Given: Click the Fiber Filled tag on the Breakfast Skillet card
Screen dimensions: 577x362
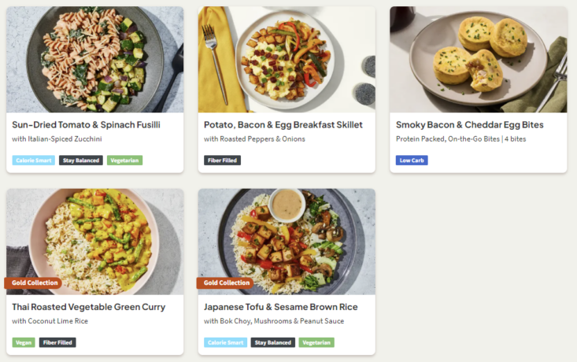Looking at the screenshot, I should [222, 161].
